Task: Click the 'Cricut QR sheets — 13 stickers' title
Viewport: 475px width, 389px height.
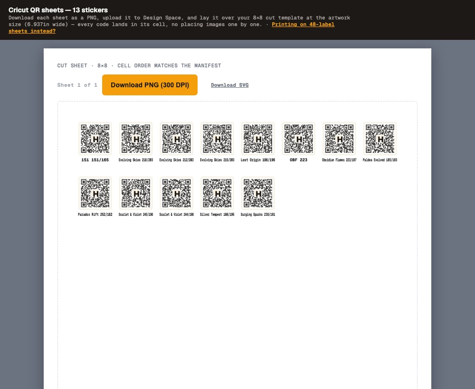Action: pos(58,10)
